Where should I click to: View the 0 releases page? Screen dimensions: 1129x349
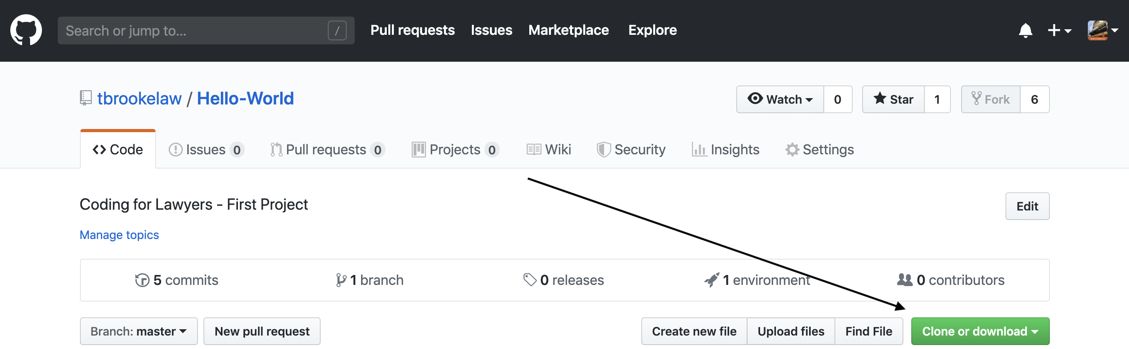pos(564,280)
